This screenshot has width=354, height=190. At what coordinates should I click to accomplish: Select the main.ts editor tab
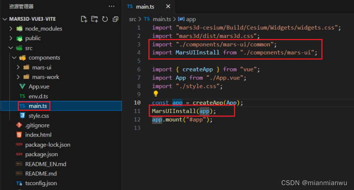click(x=145, y=6)
